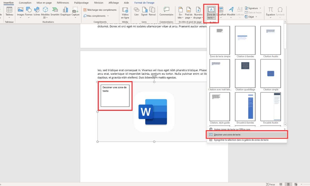Viewport: 310px width, 186px height.
Task: Open Autres zones de texte sur Office.com
Action: click(247, 129)
